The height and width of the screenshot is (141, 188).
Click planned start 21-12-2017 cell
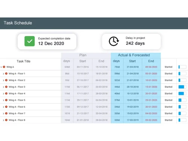pyautogui.click(x=83, y=114)
